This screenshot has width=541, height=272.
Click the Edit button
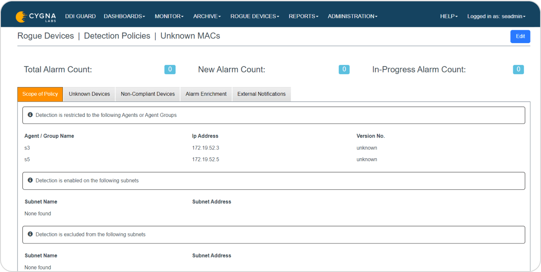click(x=520, y=36)
